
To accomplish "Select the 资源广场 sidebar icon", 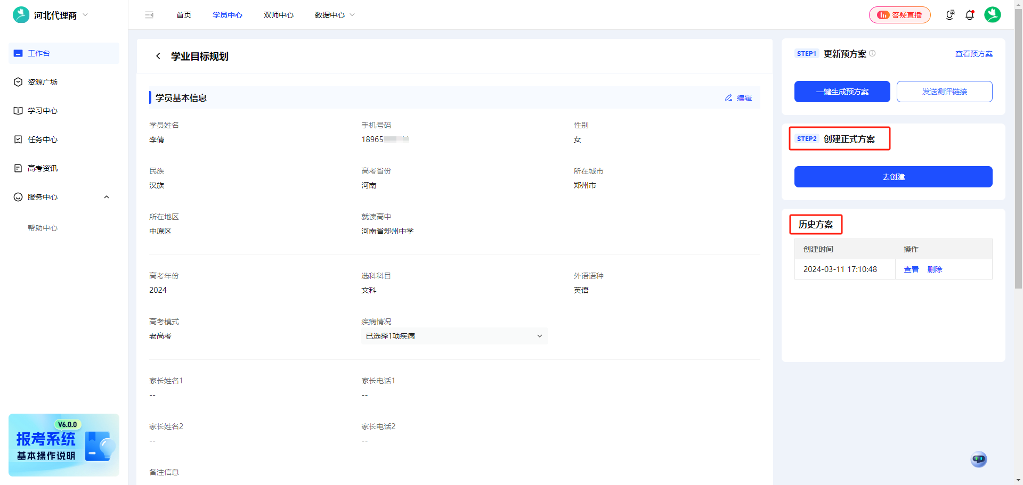I will pos(18,82).
